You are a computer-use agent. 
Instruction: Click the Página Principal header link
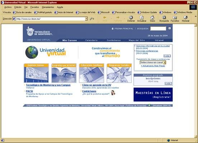point(124,29)
